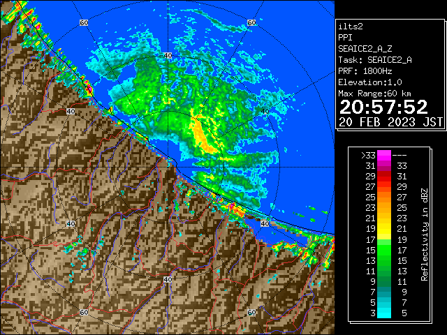
Task: Click the "40" range label due north
Action: pos(168,56)
